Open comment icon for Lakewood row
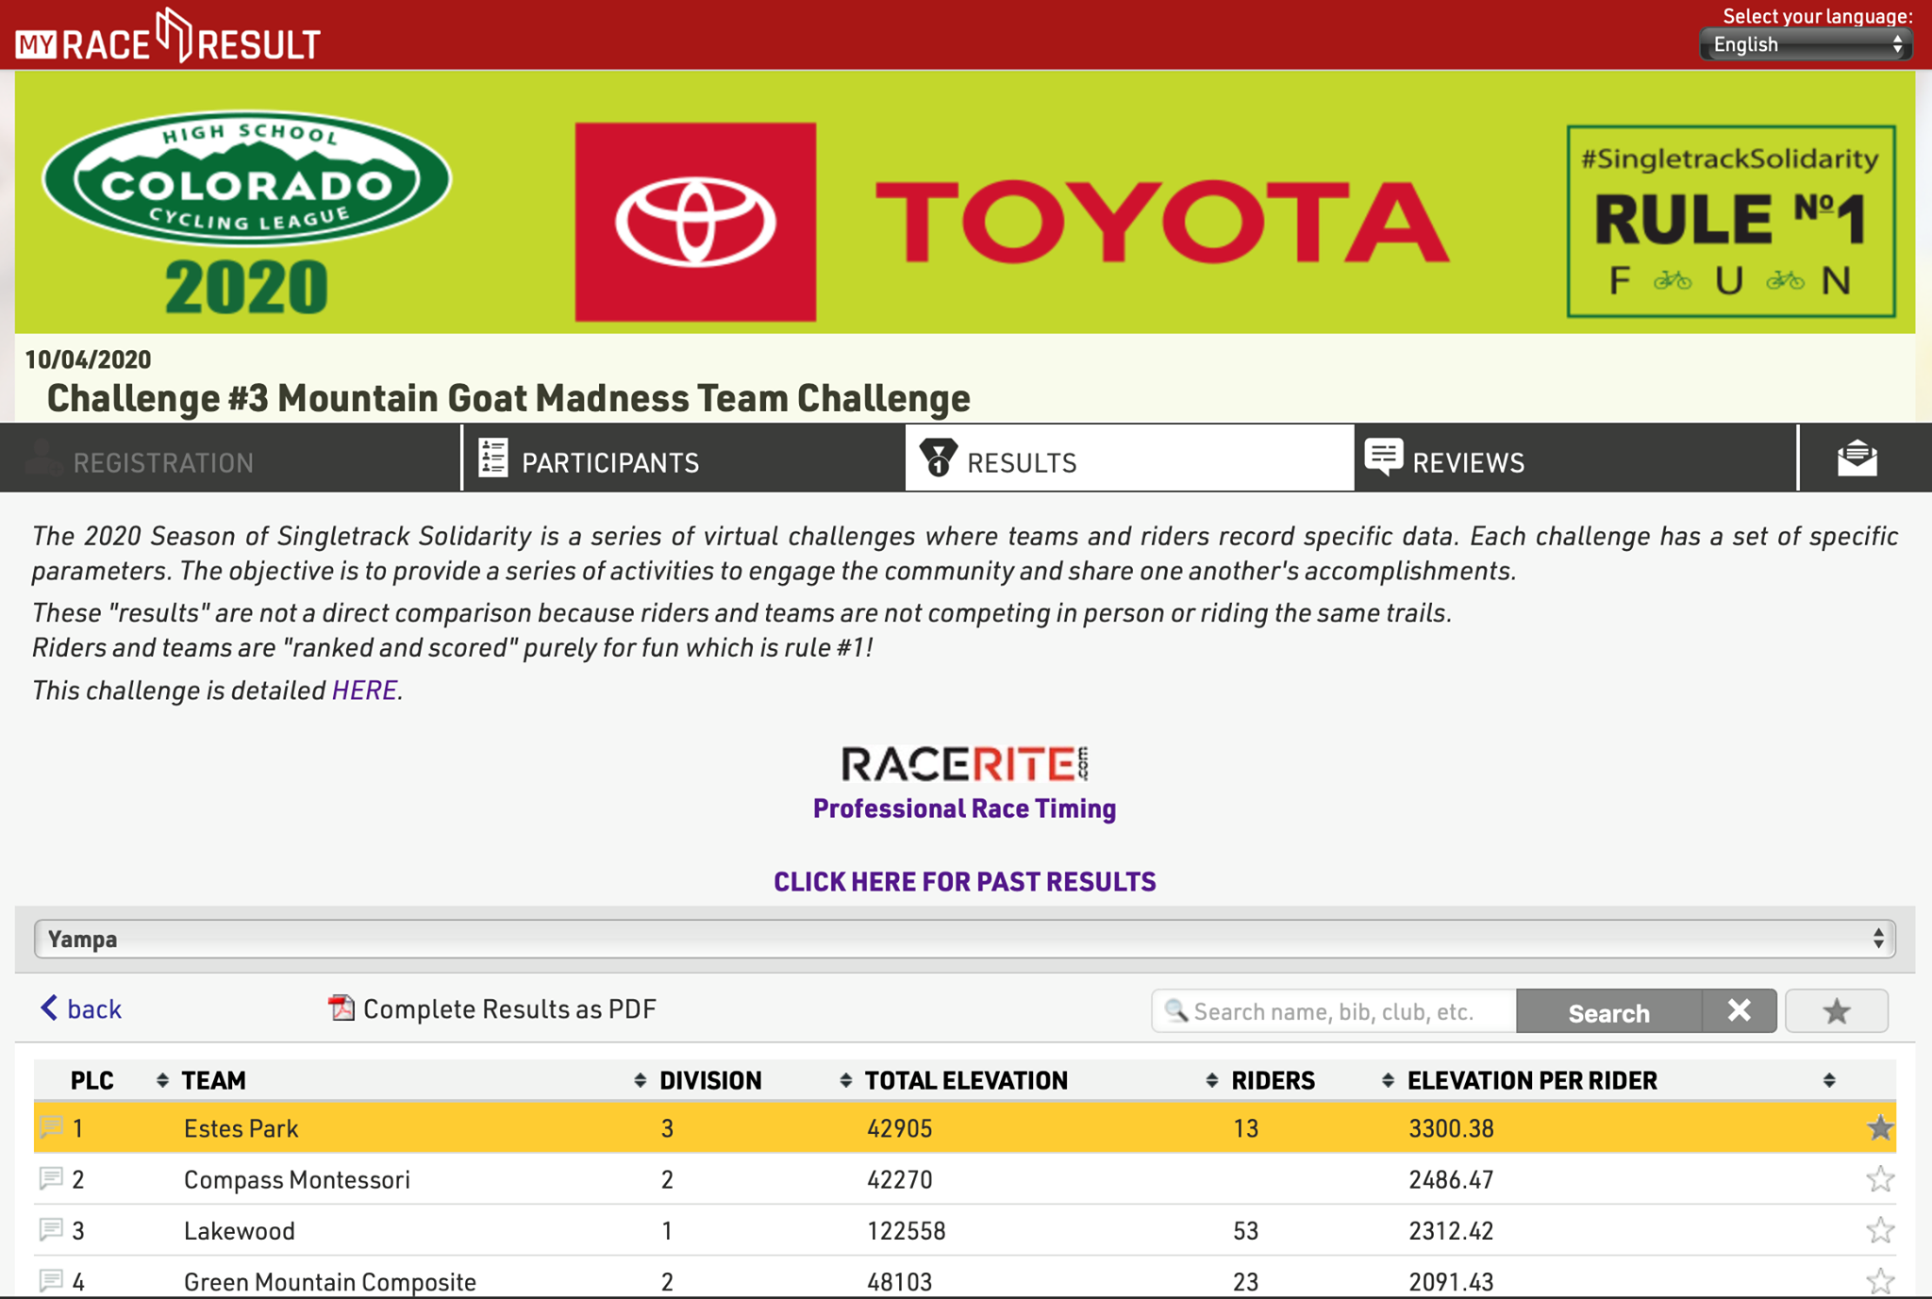The width and height of the screenshot is (1932, 1299). point(51,1229)
